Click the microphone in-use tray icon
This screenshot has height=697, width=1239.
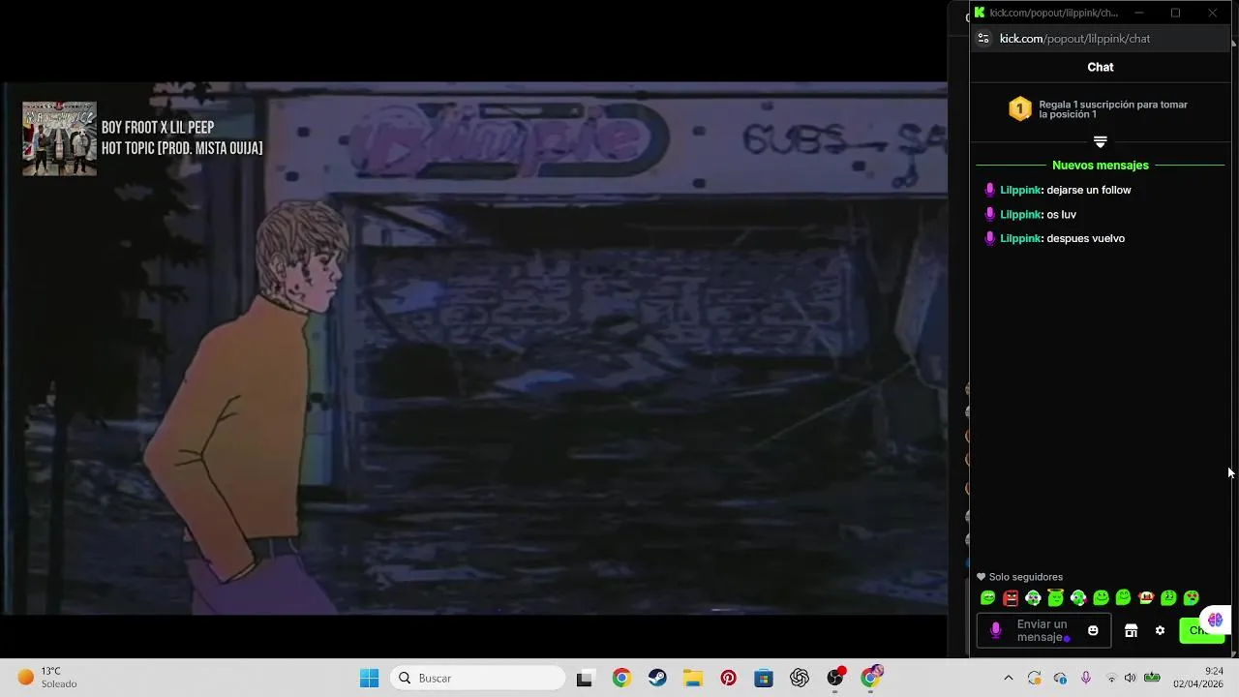(1086, 678)
